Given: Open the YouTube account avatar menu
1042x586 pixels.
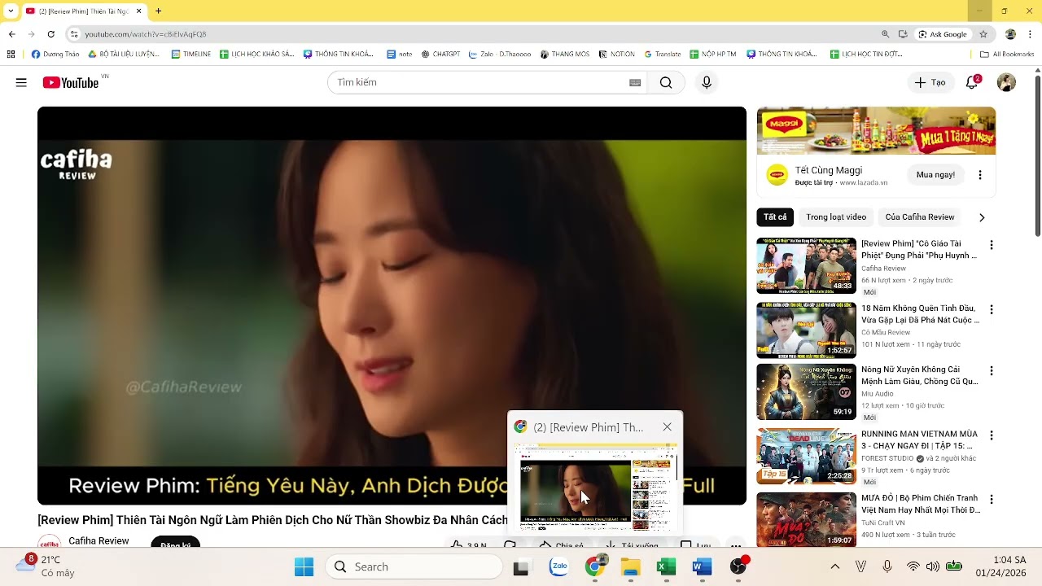Looking at the screenshot, I should coord(1006,82).
